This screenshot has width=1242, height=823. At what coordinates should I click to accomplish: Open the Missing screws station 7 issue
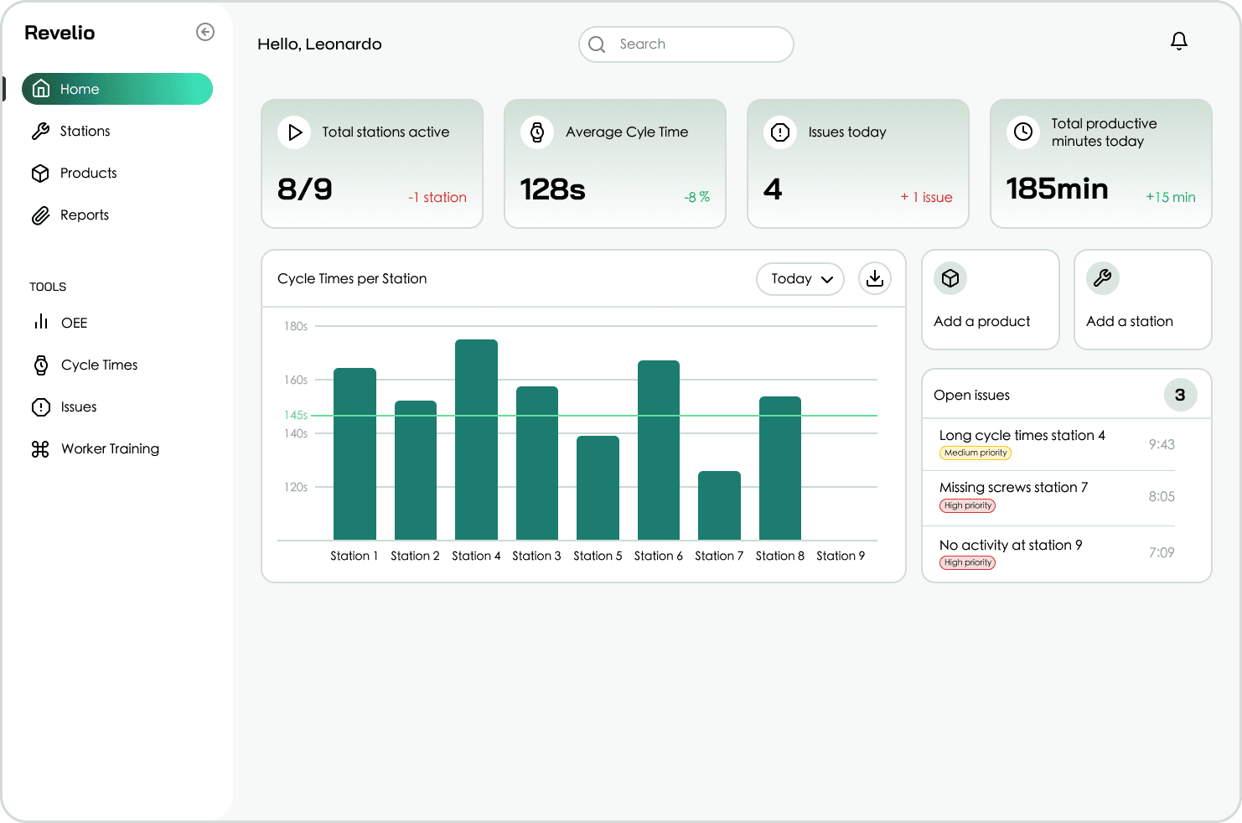click(x=1013, y=487)
